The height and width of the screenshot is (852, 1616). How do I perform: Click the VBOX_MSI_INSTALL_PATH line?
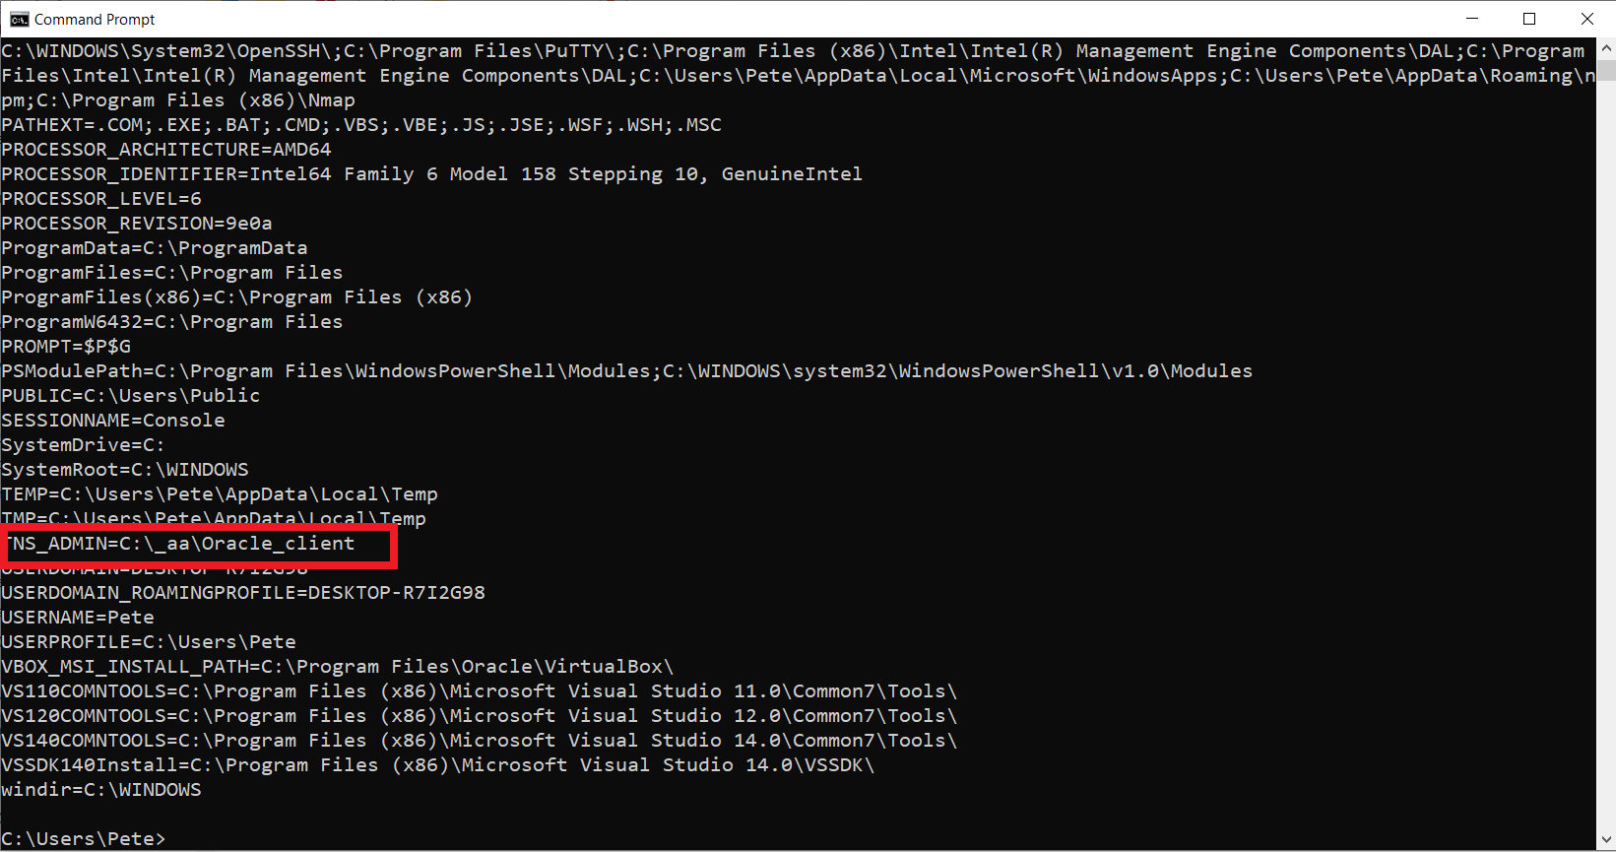(338, 667)
